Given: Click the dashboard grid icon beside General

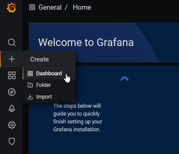Looking at the screenshot, I should click(x=32, y=7).
